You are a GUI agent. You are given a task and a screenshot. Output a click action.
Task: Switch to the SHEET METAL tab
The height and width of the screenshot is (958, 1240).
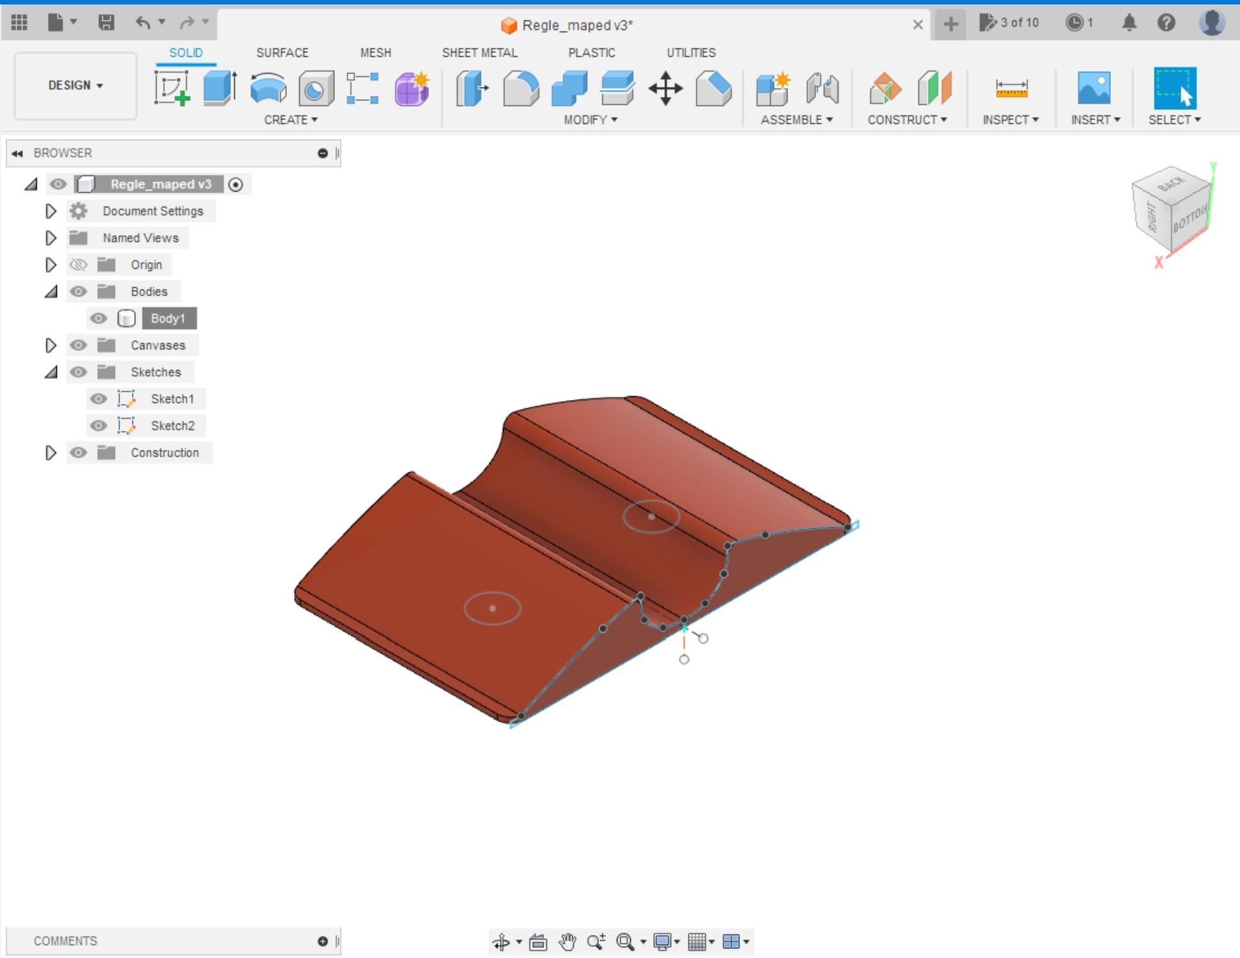(479, 52)
